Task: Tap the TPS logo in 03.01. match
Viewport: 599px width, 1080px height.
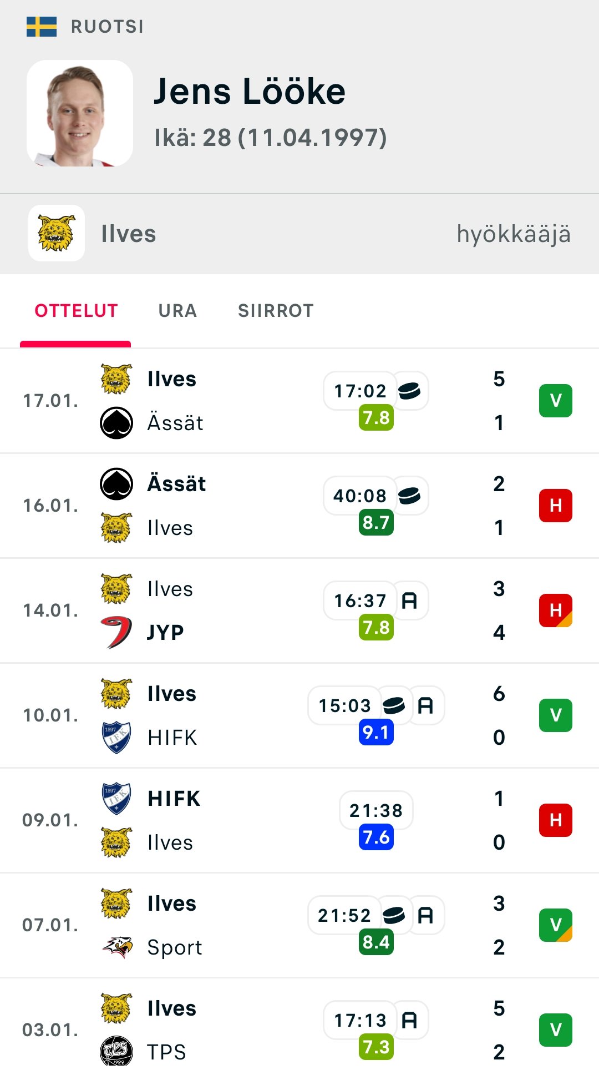Action: click(116, 1051)
